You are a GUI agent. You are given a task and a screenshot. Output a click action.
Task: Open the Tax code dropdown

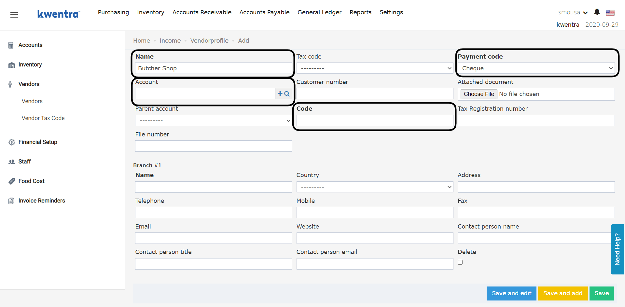pyautogui.click(x=375, y=68)
